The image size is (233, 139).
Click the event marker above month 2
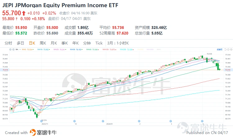pyautogui.click(x=139, y=121)
